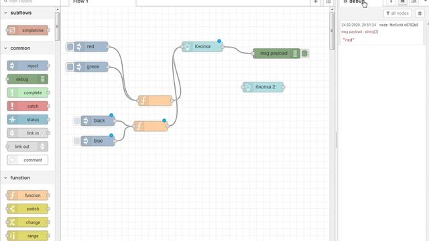
Task: Select the status node in the palette
Action: [x=27, y=120]
